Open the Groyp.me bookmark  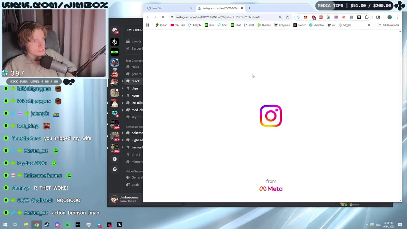[282, 25]
